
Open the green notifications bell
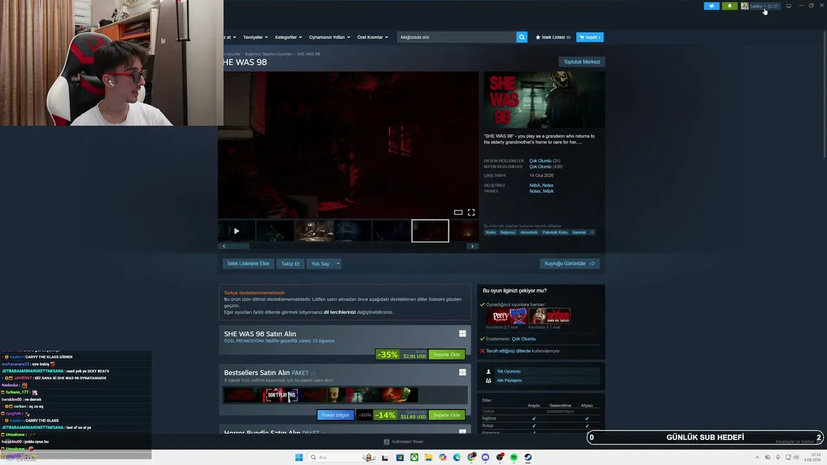(x=729, y=6)
